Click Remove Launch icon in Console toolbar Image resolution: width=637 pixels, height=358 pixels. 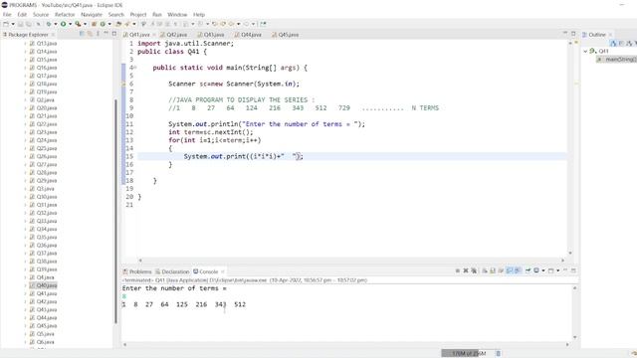pyautogui.click(x=466, y=270)
